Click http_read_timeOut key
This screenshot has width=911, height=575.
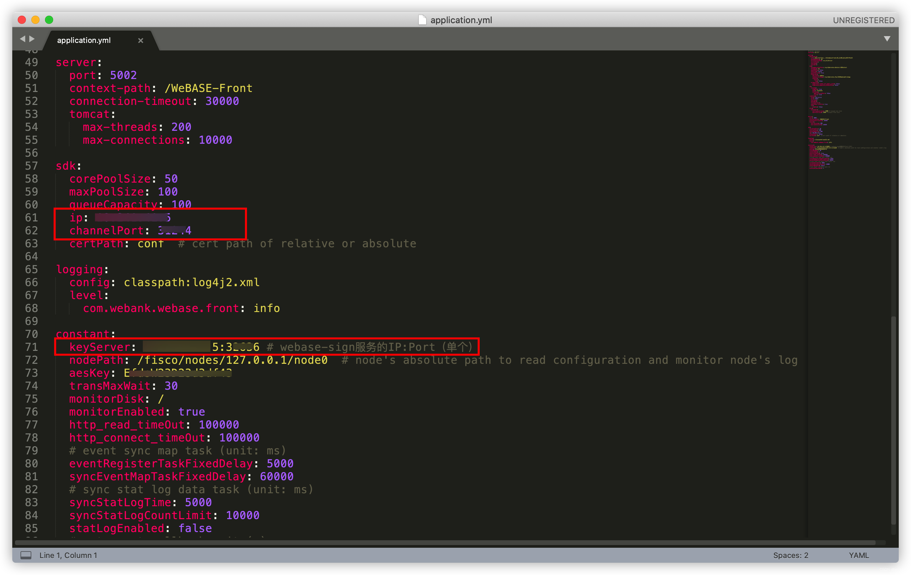point(127,424)
